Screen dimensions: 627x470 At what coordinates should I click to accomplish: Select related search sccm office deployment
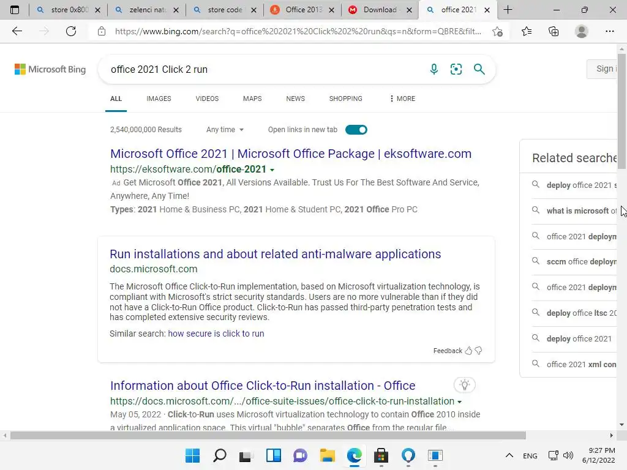tap(582, 261)
